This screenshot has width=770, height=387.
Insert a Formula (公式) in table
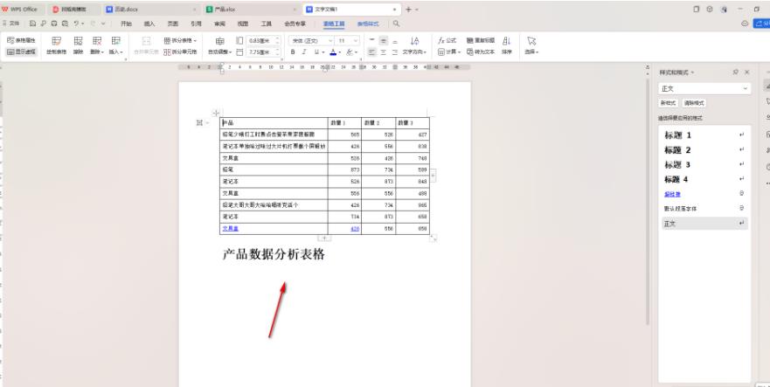447,41
